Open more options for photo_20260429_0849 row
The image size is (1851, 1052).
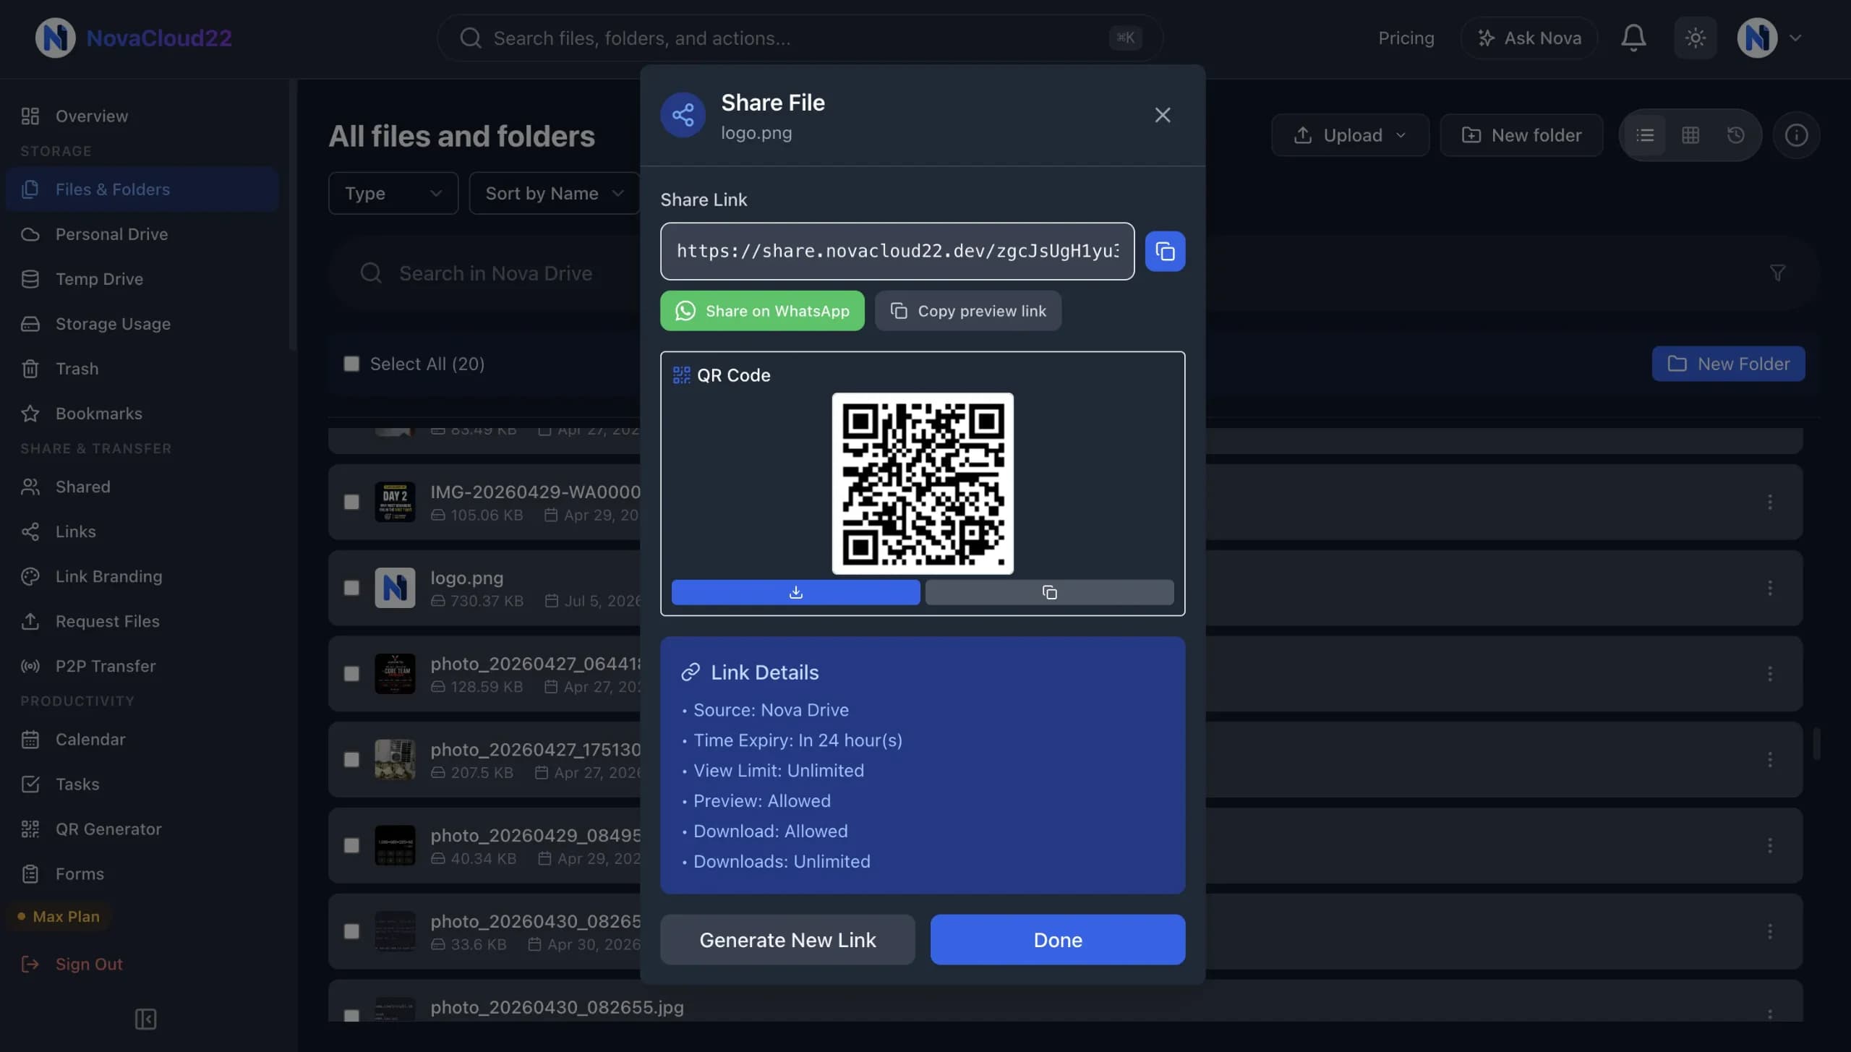[1769, 845]
